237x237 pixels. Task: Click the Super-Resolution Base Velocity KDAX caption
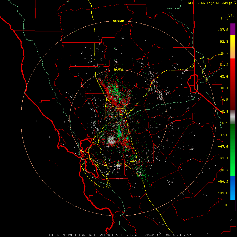(120, 235)
